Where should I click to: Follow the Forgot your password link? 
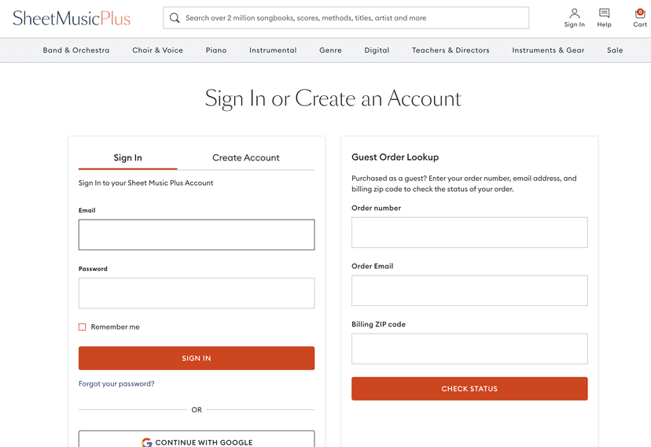click(x=116, y=384)
